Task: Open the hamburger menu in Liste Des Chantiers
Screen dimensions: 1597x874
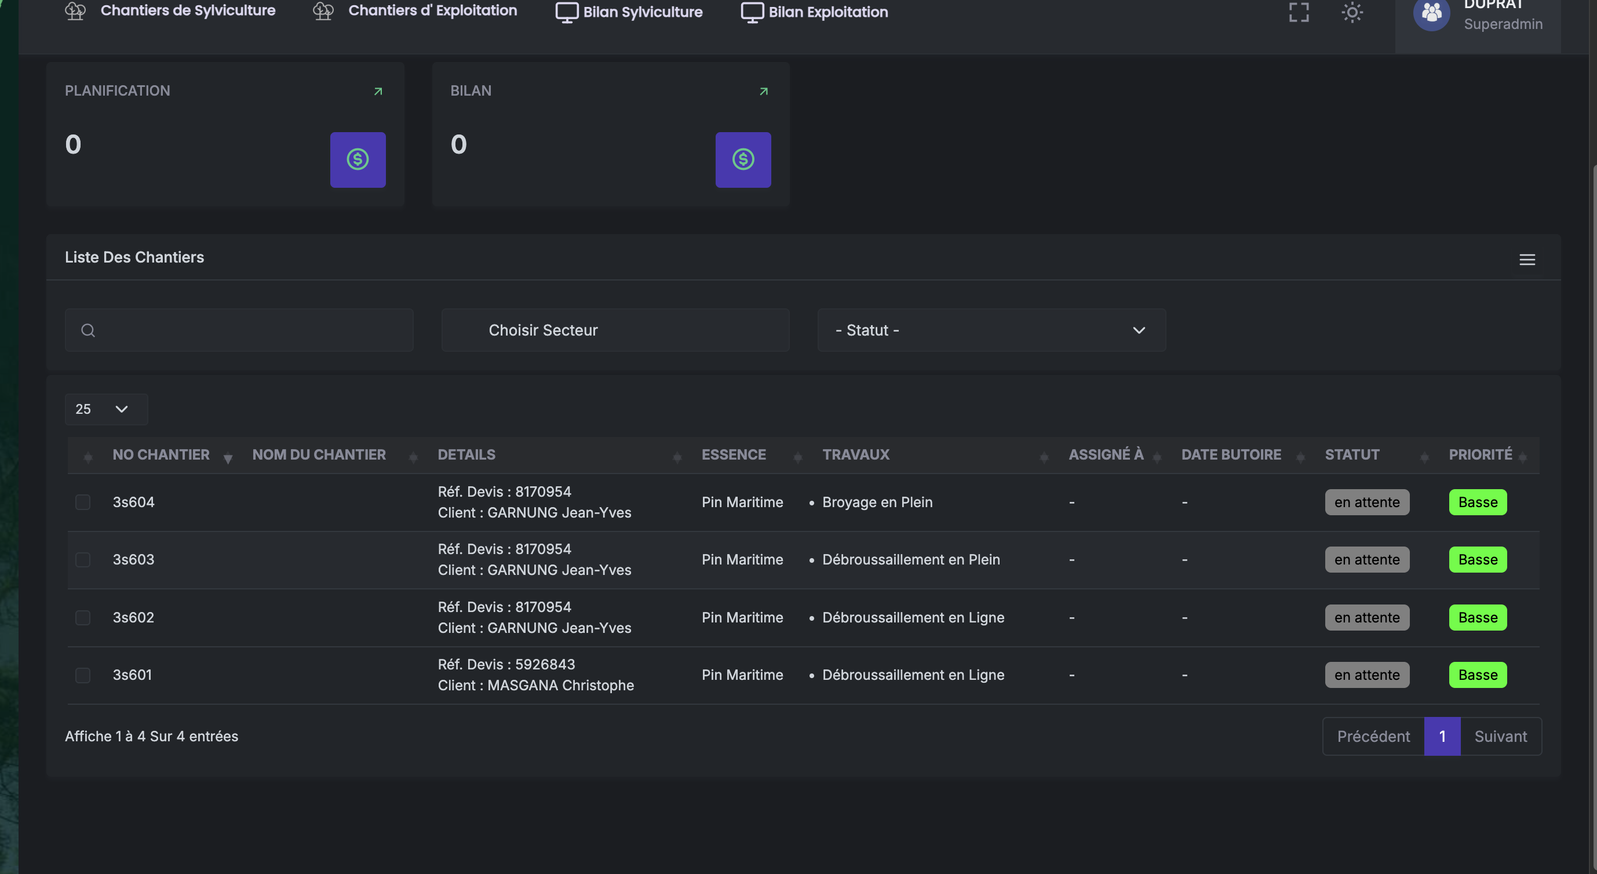Action: tap(1527, 260)
